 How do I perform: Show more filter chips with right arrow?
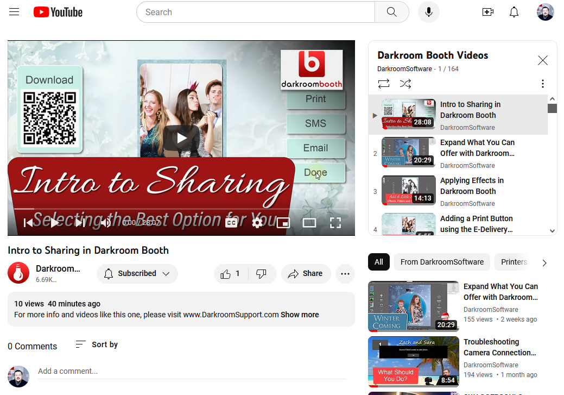(544, 263)
